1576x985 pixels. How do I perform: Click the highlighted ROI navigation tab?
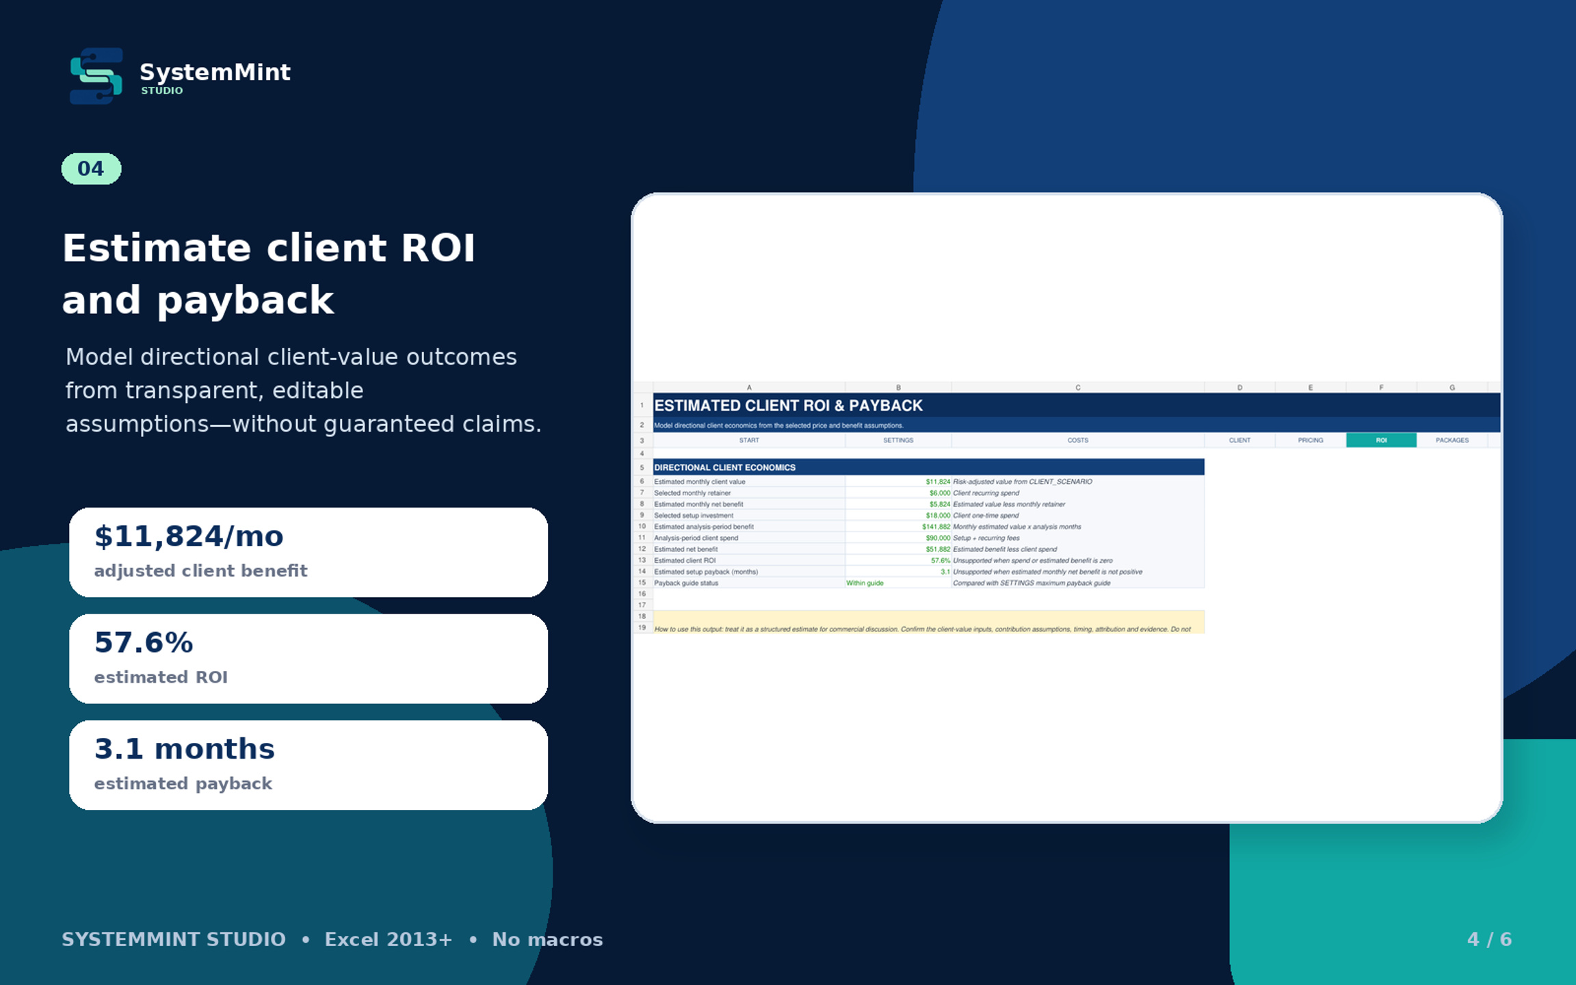pyautogui.click(x=1381, y=441)
